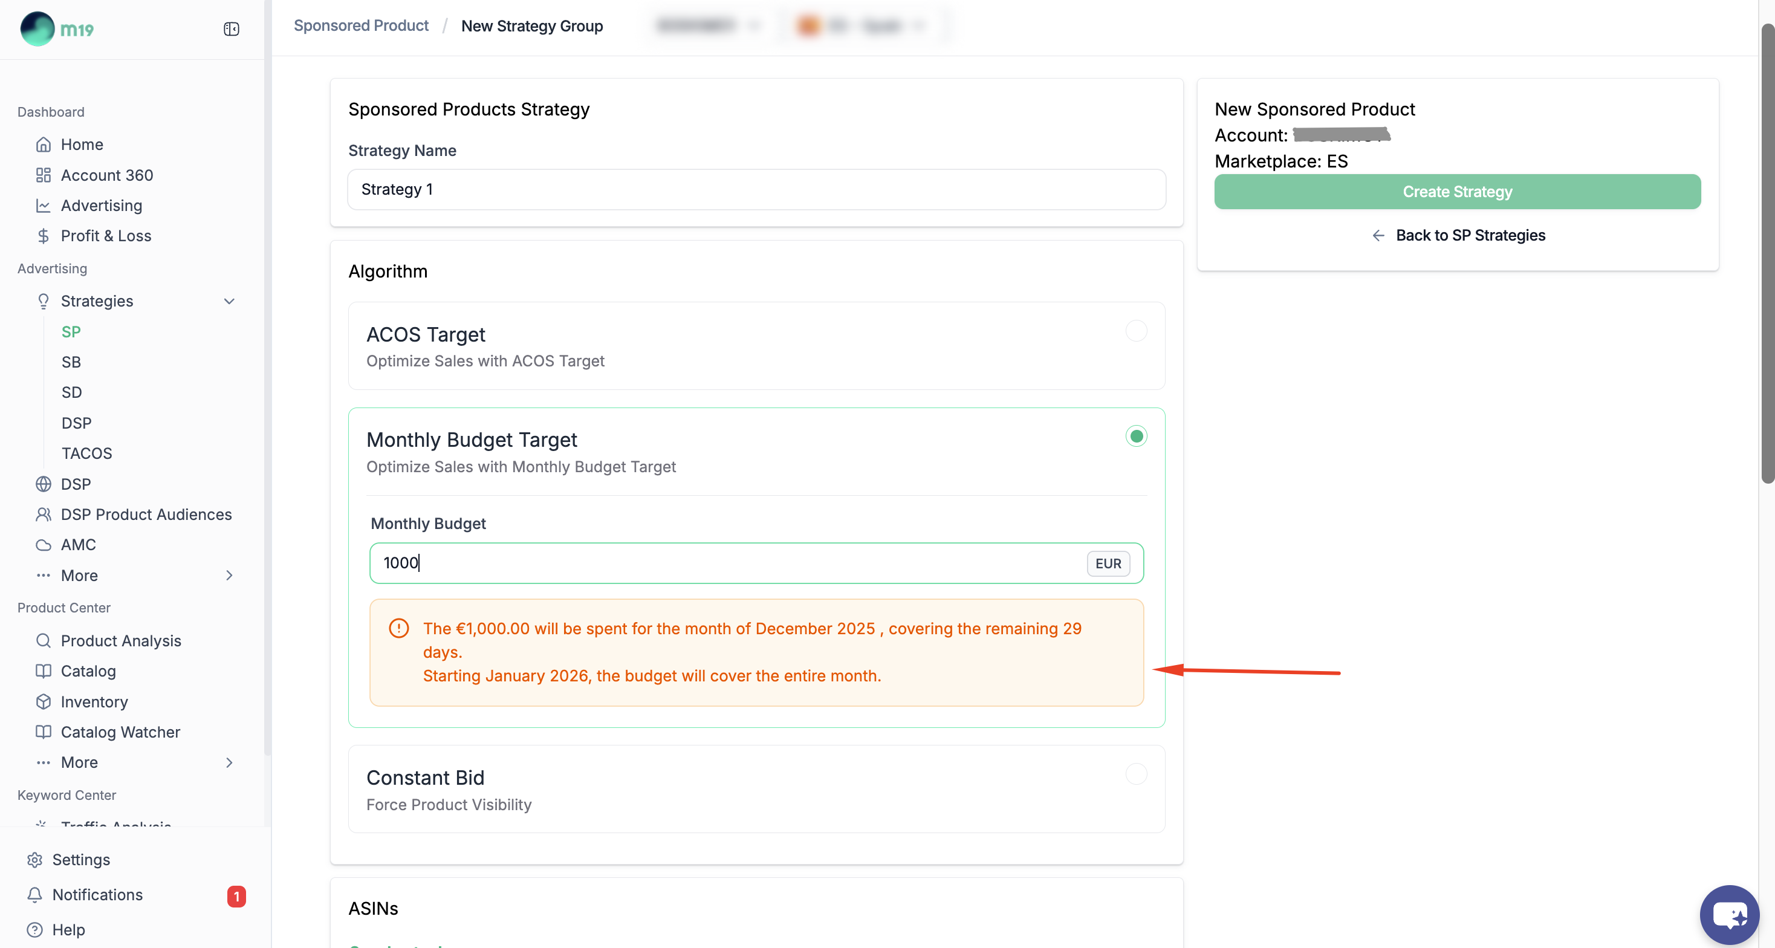Click the Notifications bell icon
1775x948 pixels.
[34, 894]
